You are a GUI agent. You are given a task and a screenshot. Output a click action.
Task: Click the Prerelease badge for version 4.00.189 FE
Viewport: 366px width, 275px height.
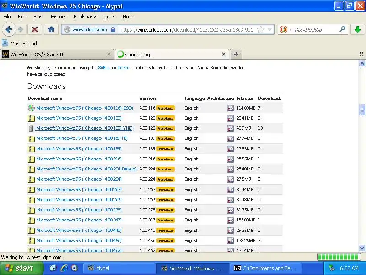(x=166, y=139)
